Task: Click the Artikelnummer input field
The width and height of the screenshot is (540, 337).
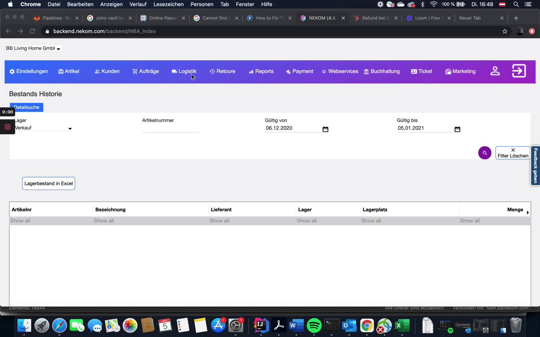Action: point(171,128)
